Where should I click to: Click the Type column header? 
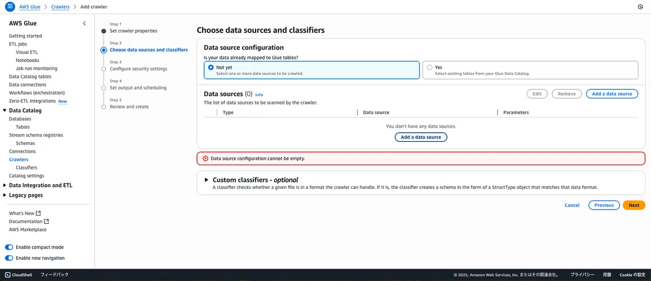(x=228, y=113)
